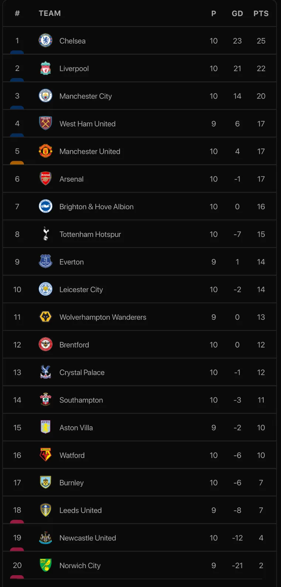This screenshot has height=587, width=281.
Task: Click the Chelsea club crest icon
Action: 45,41
